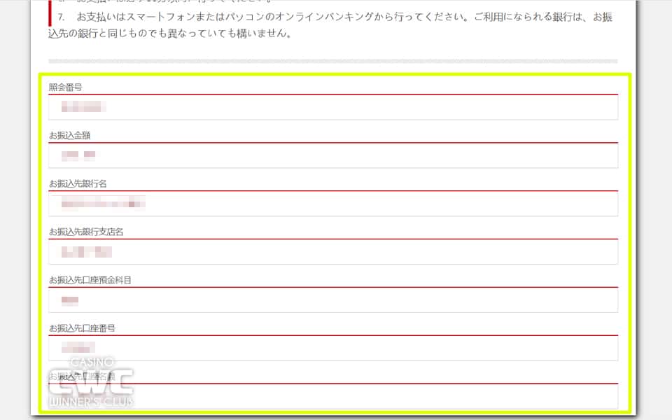Viewport: 672px width, 420px height.
Task: Focus the お振込先銀行支店名 input box
Action: tap(332, 251)
